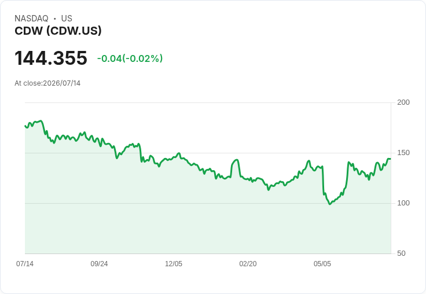Click the rightmost end of the price line
Viewport: 426px width, 294px height.
pos(390,159)
